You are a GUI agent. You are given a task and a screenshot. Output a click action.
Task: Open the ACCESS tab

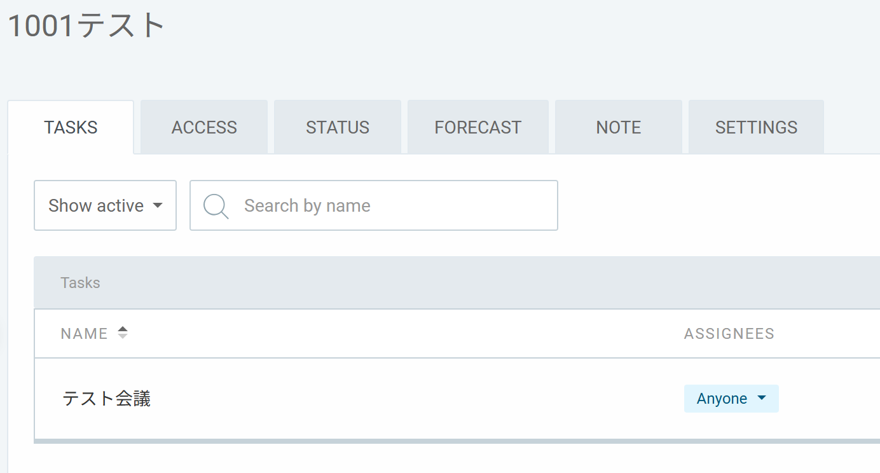(204, 127)
